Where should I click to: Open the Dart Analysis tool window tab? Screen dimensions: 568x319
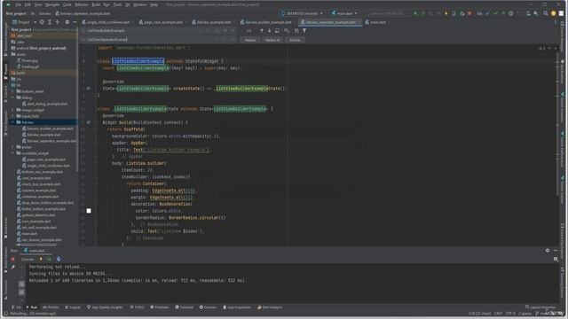[270, 307]
